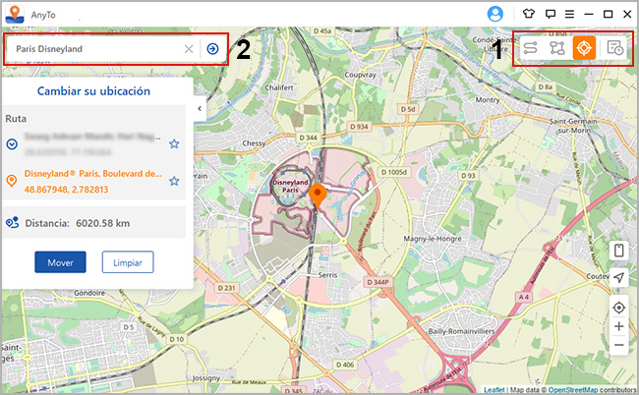The height and width of the screenshot is (395, 639).
Task: Select multi-spot route mode icon
Action: click(557, 48)
